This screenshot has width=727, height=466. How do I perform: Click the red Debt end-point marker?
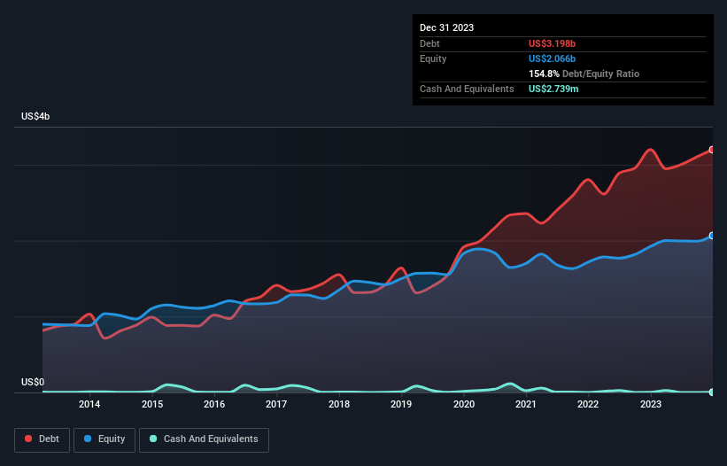pyautogui.click(x=712, y=150)
